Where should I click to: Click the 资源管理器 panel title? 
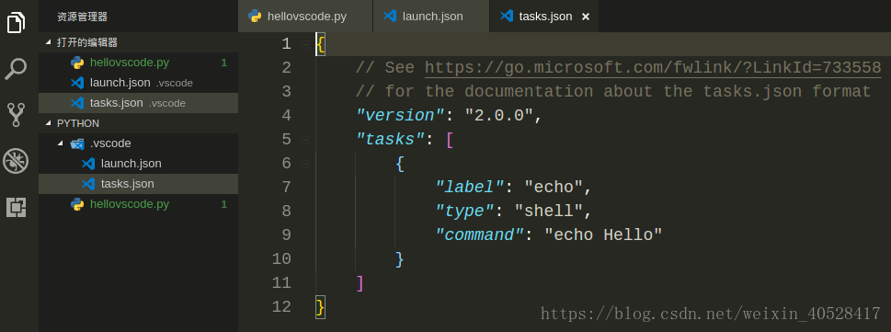[x=83, y=17]
